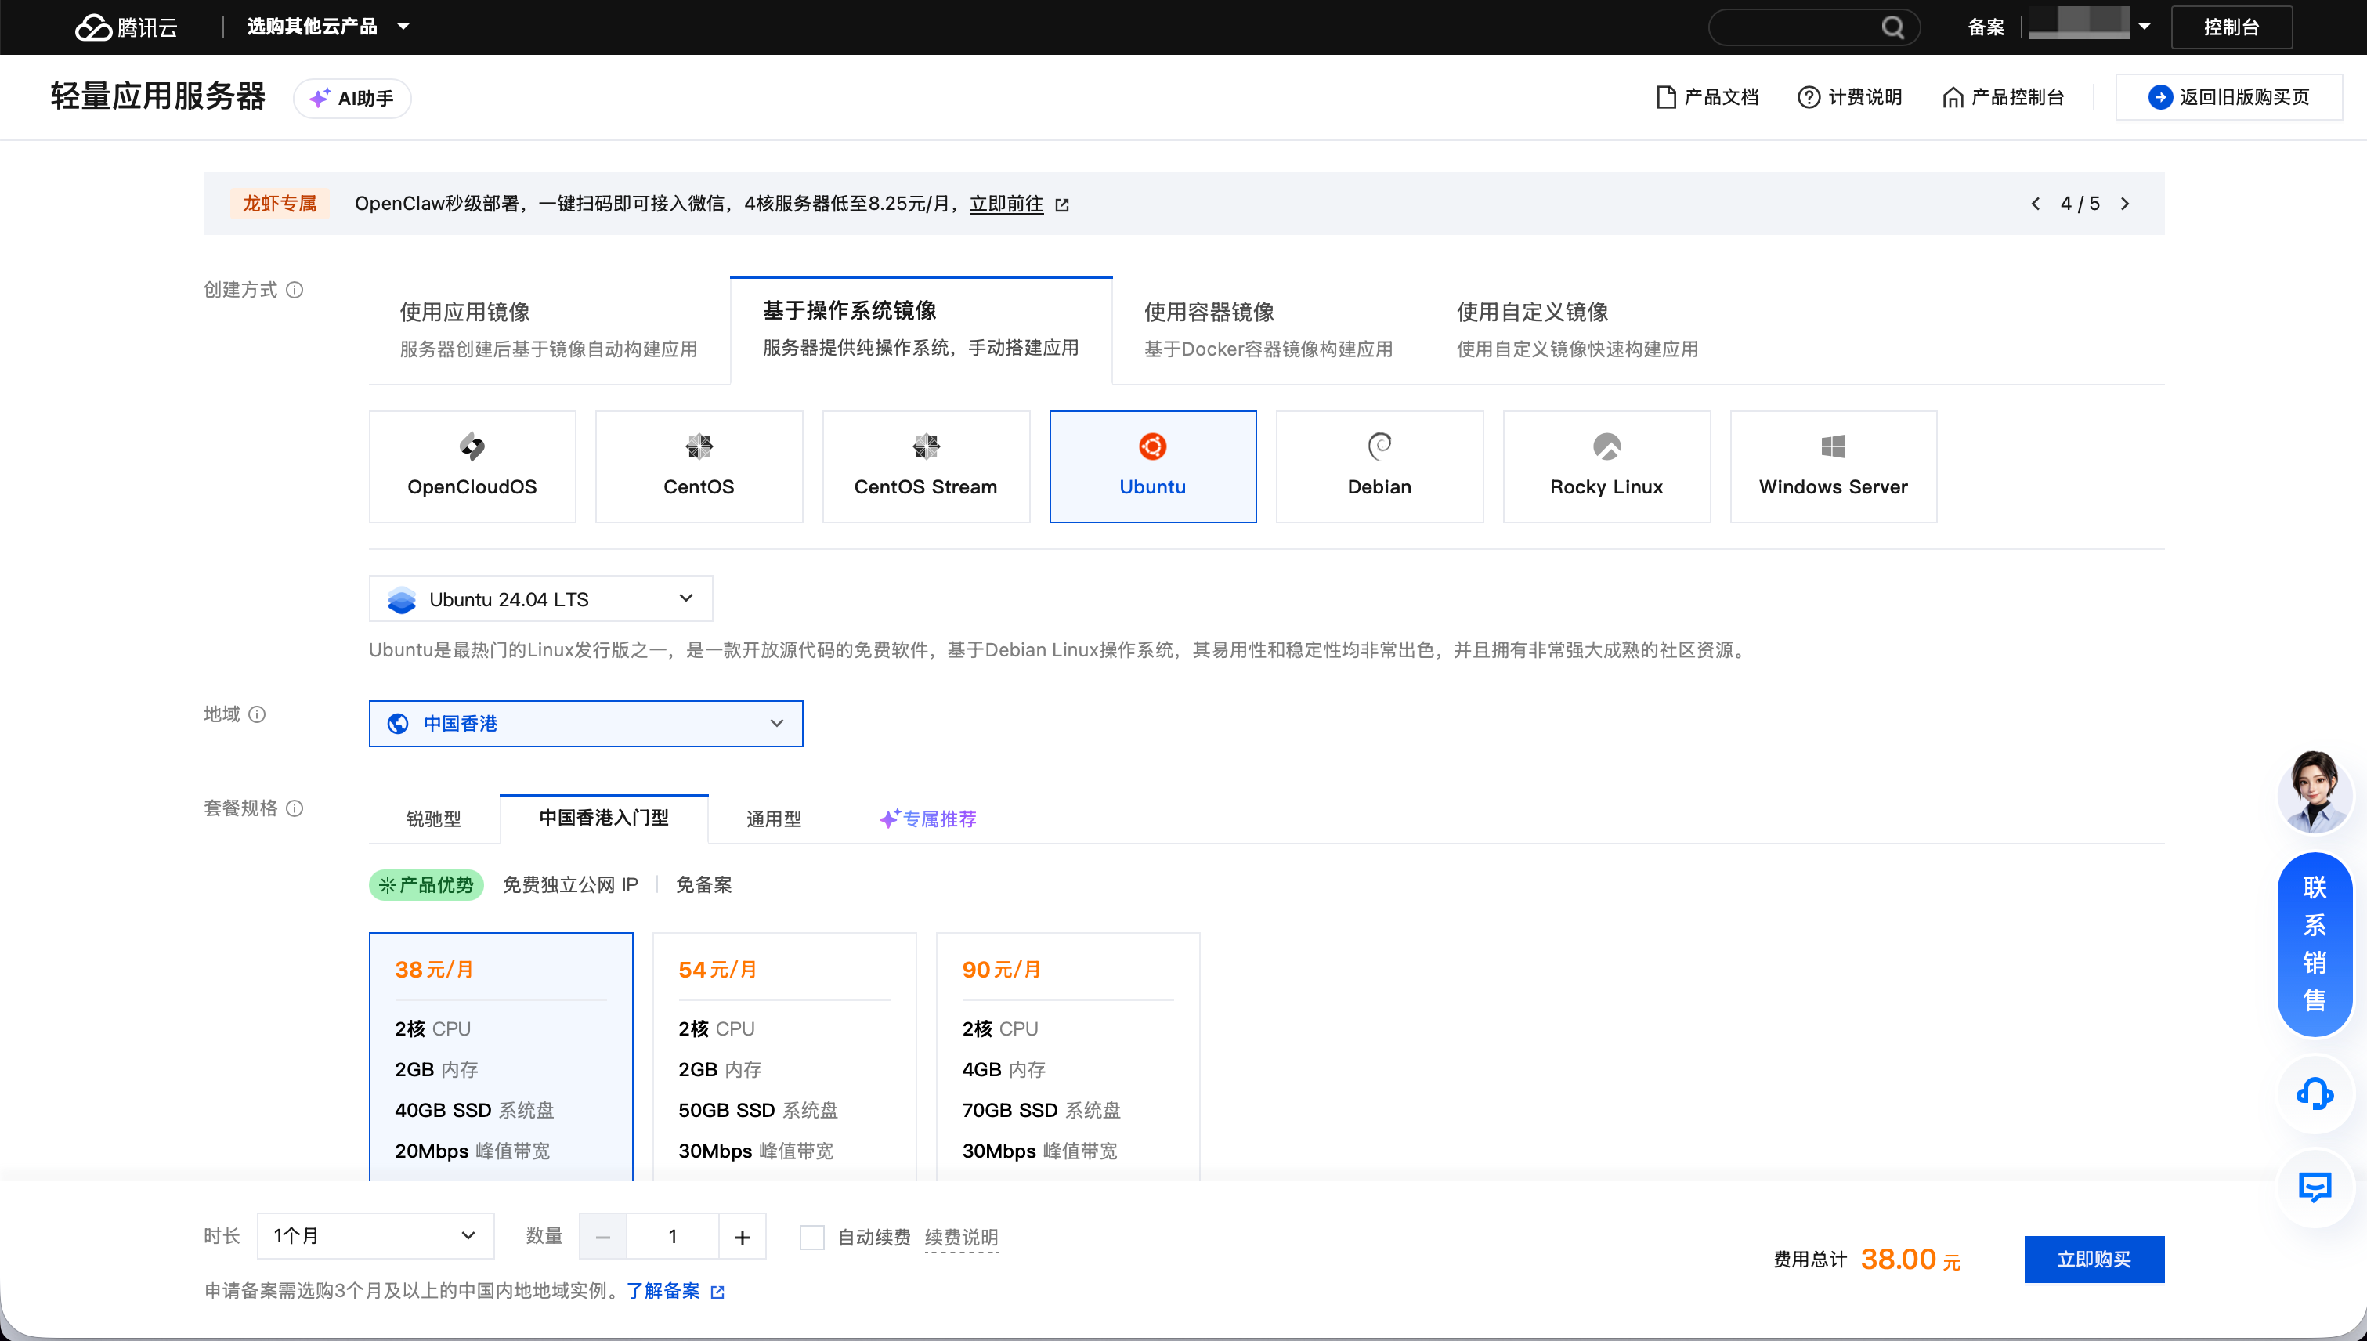The image size is (2367, 1341).
Task: Choose the 90元/月 plan card
Action: coord(1068,1057)
